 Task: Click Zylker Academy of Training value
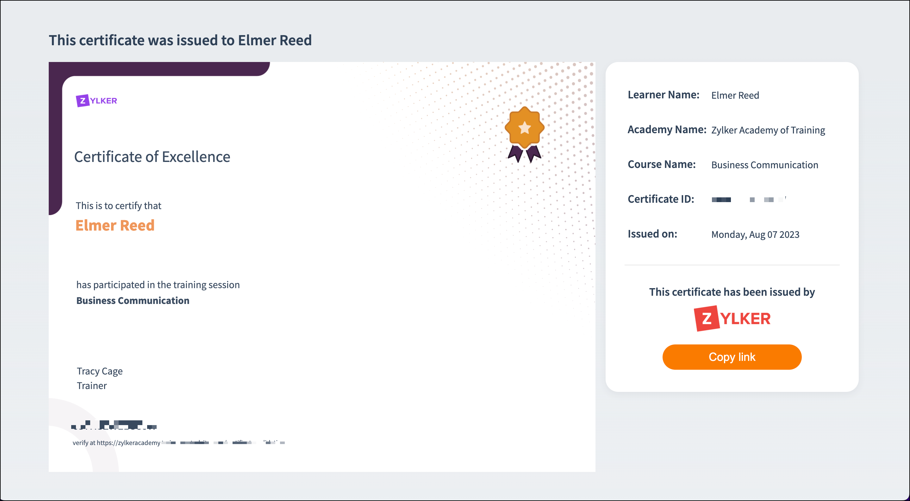click(x=768, y=130)
